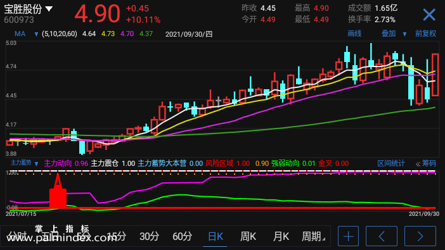Click the green MA60 value 4.37
Viewport: 445px width, 250px height.
pos(146,34)
